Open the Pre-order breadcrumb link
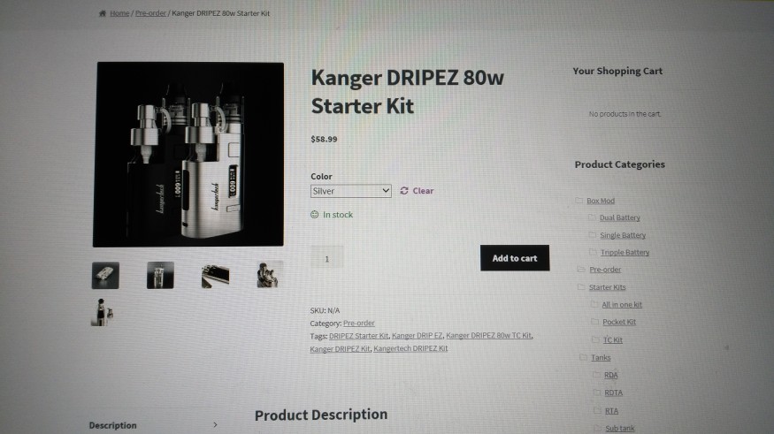The height and width of the screenshot is (434, 774). pos(150,13)
